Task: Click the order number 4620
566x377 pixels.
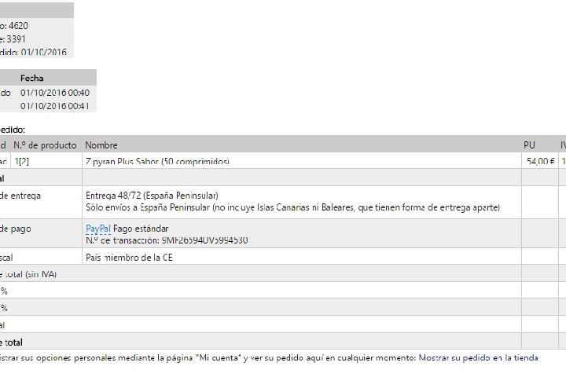Action: click(18, 26)
